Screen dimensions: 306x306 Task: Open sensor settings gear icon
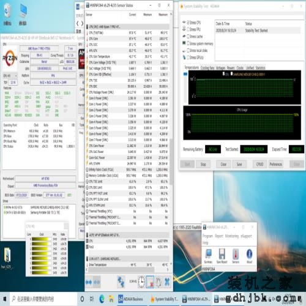[159, 282]
